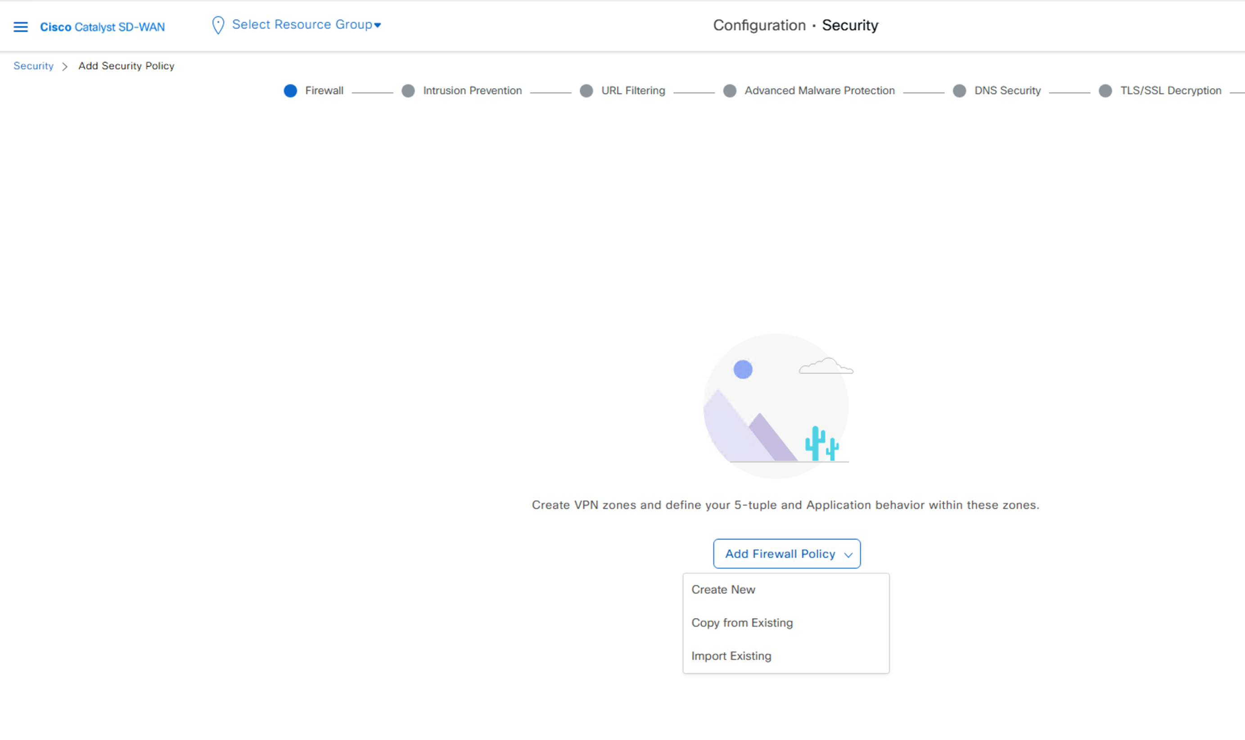
Task: Click the Intrusion Prevention step circle
Action: (x=408, y=91)
